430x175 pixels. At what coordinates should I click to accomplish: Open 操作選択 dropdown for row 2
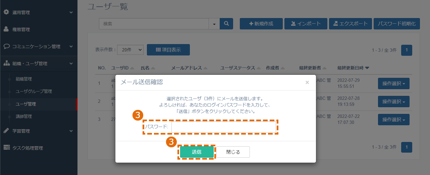point(394,102)
